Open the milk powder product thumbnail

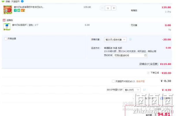pyautogui.click(x=8, y=10)
